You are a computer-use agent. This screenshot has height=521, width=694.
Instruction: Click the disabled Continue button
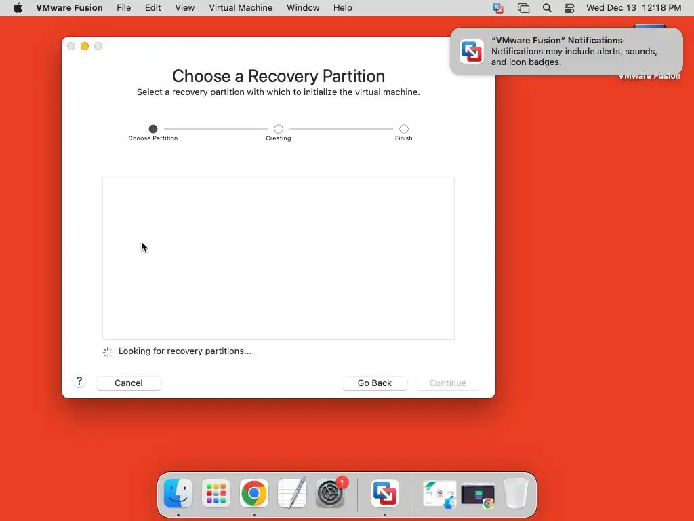pyautogui.click(x=448, y=383)
